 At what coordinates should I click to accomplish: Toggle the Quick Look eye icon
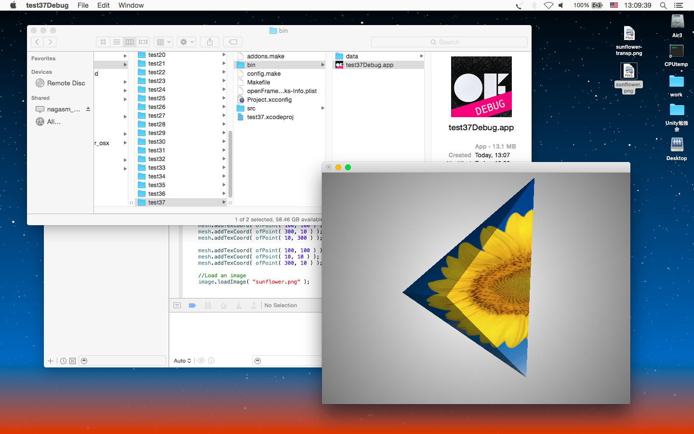pyautogui.click(x=201, y=361)
